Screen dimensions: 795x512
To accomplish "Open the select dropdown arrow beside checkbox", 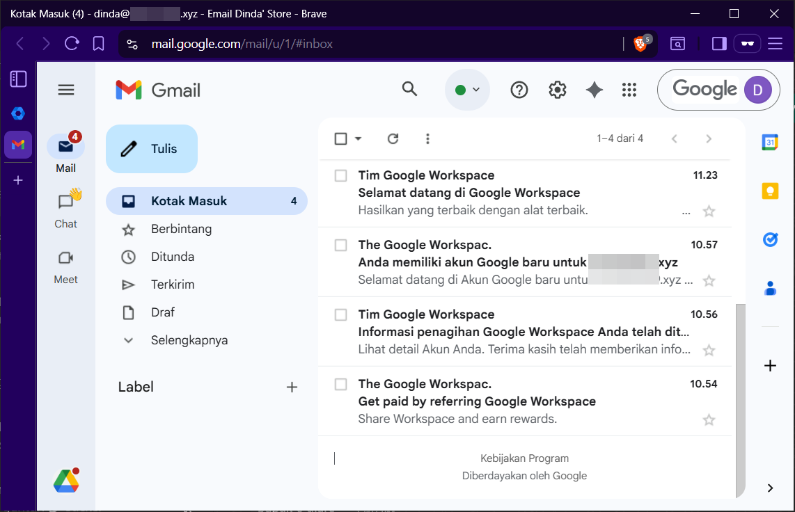I will tap(358, 138).
